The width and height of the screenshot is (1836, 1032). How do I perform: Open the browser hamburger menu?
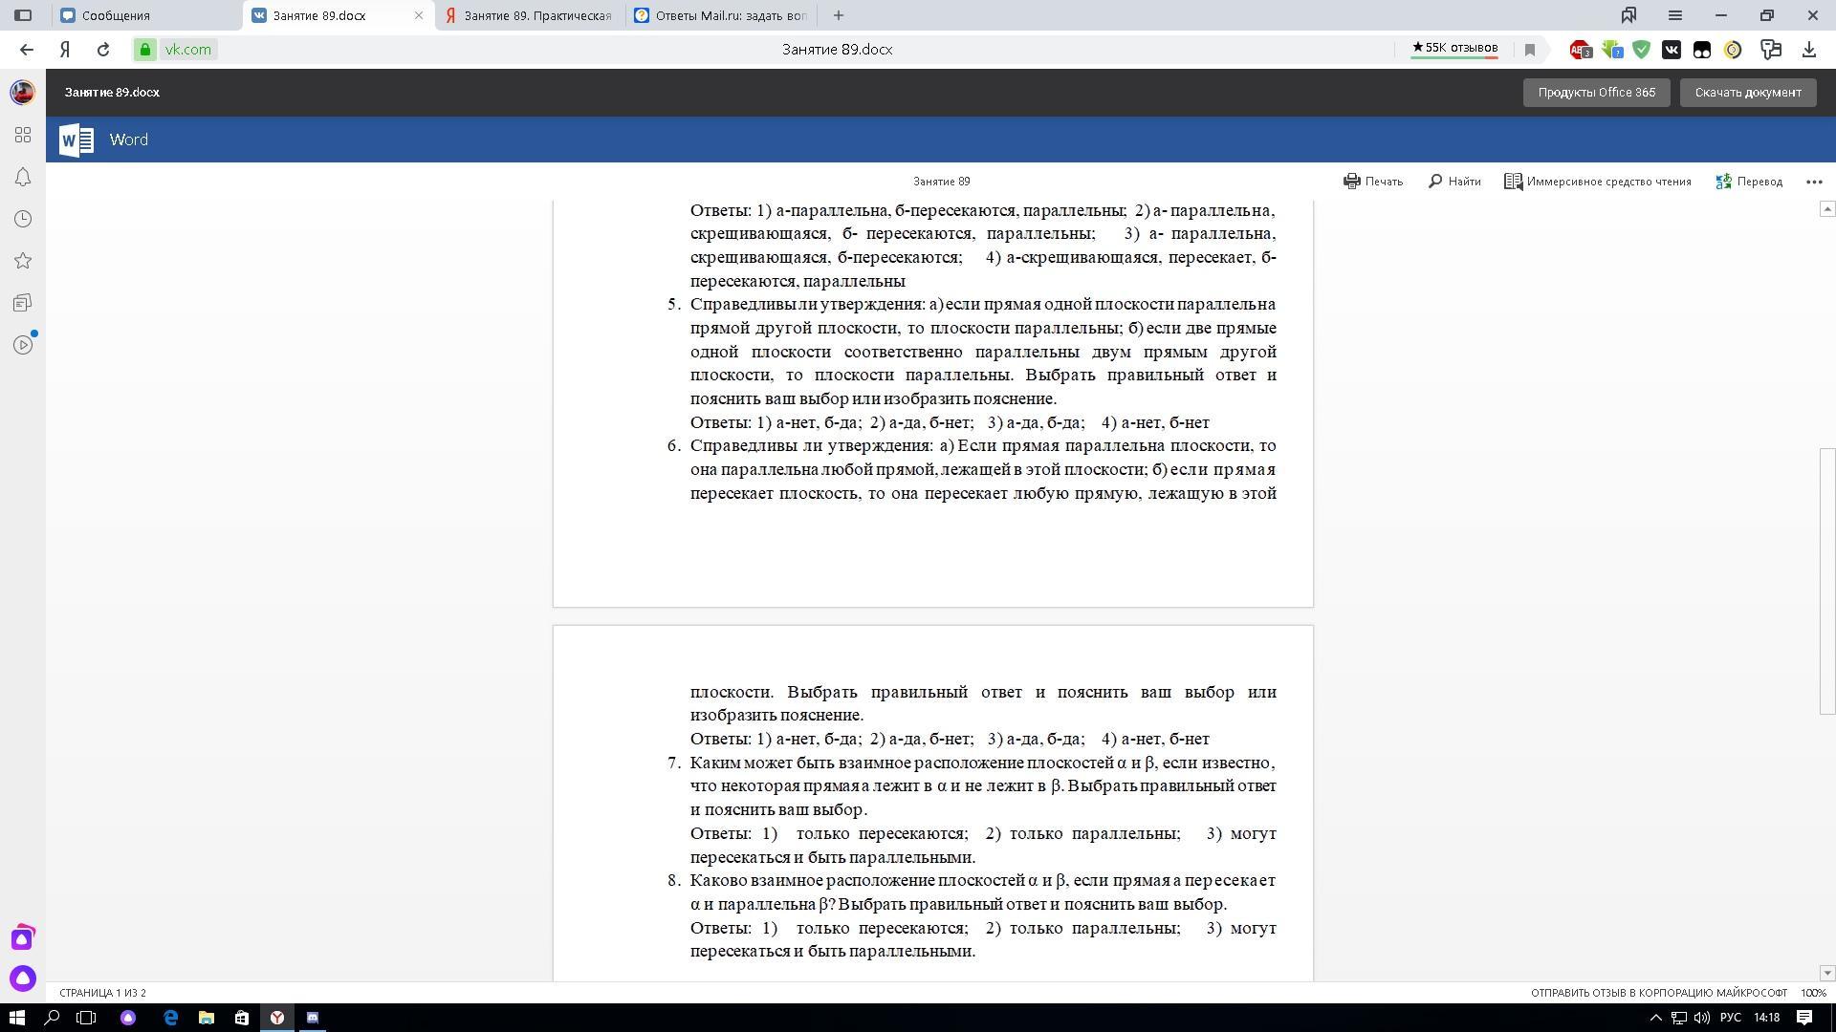click(x=1674, y=15)
